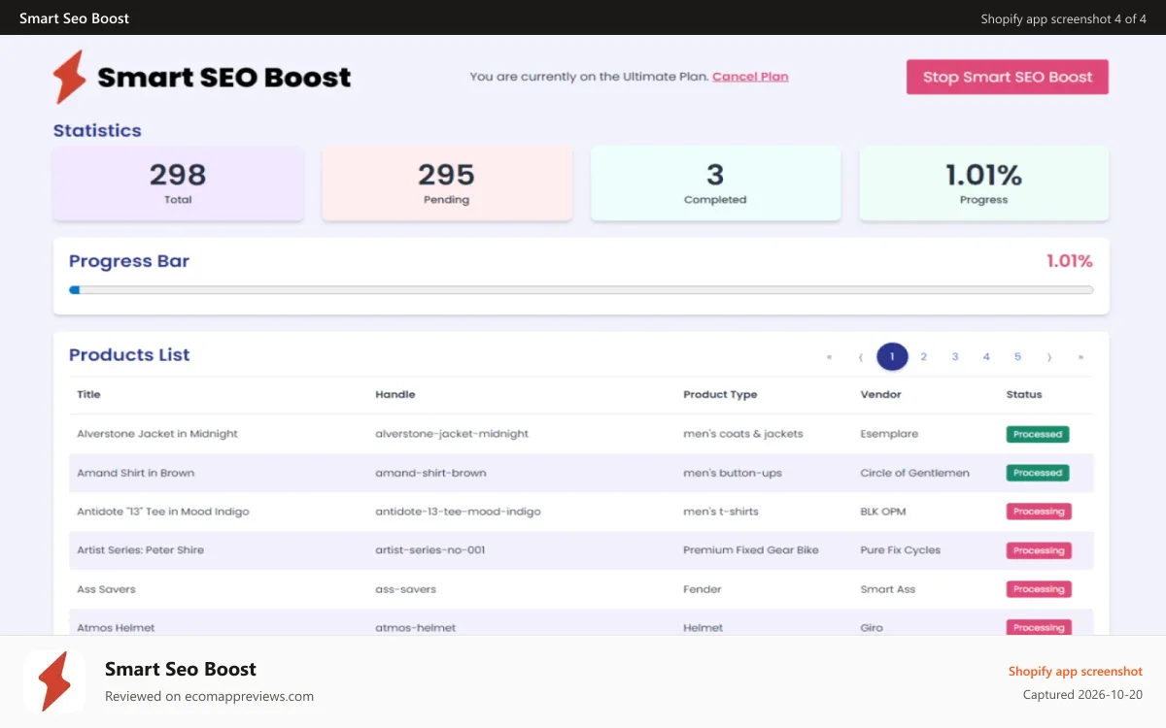The height and width of the screenshot is (728, 1166).
Task: Click vendor BLK OPM
Action: tap(883, 512)
